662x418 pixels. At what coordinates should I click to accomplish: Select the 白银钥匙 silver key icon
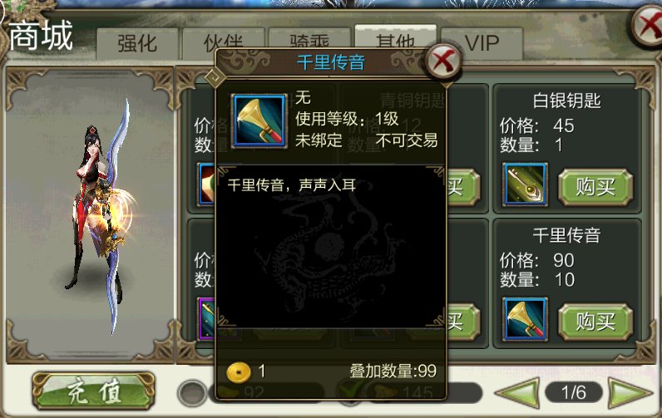tap(526, 184)
